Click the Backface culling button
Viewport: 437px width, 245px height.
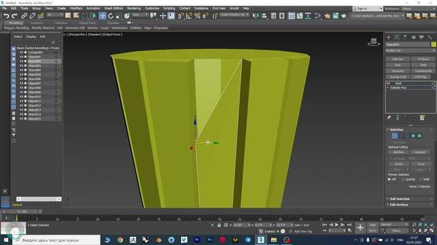[399, 152]
